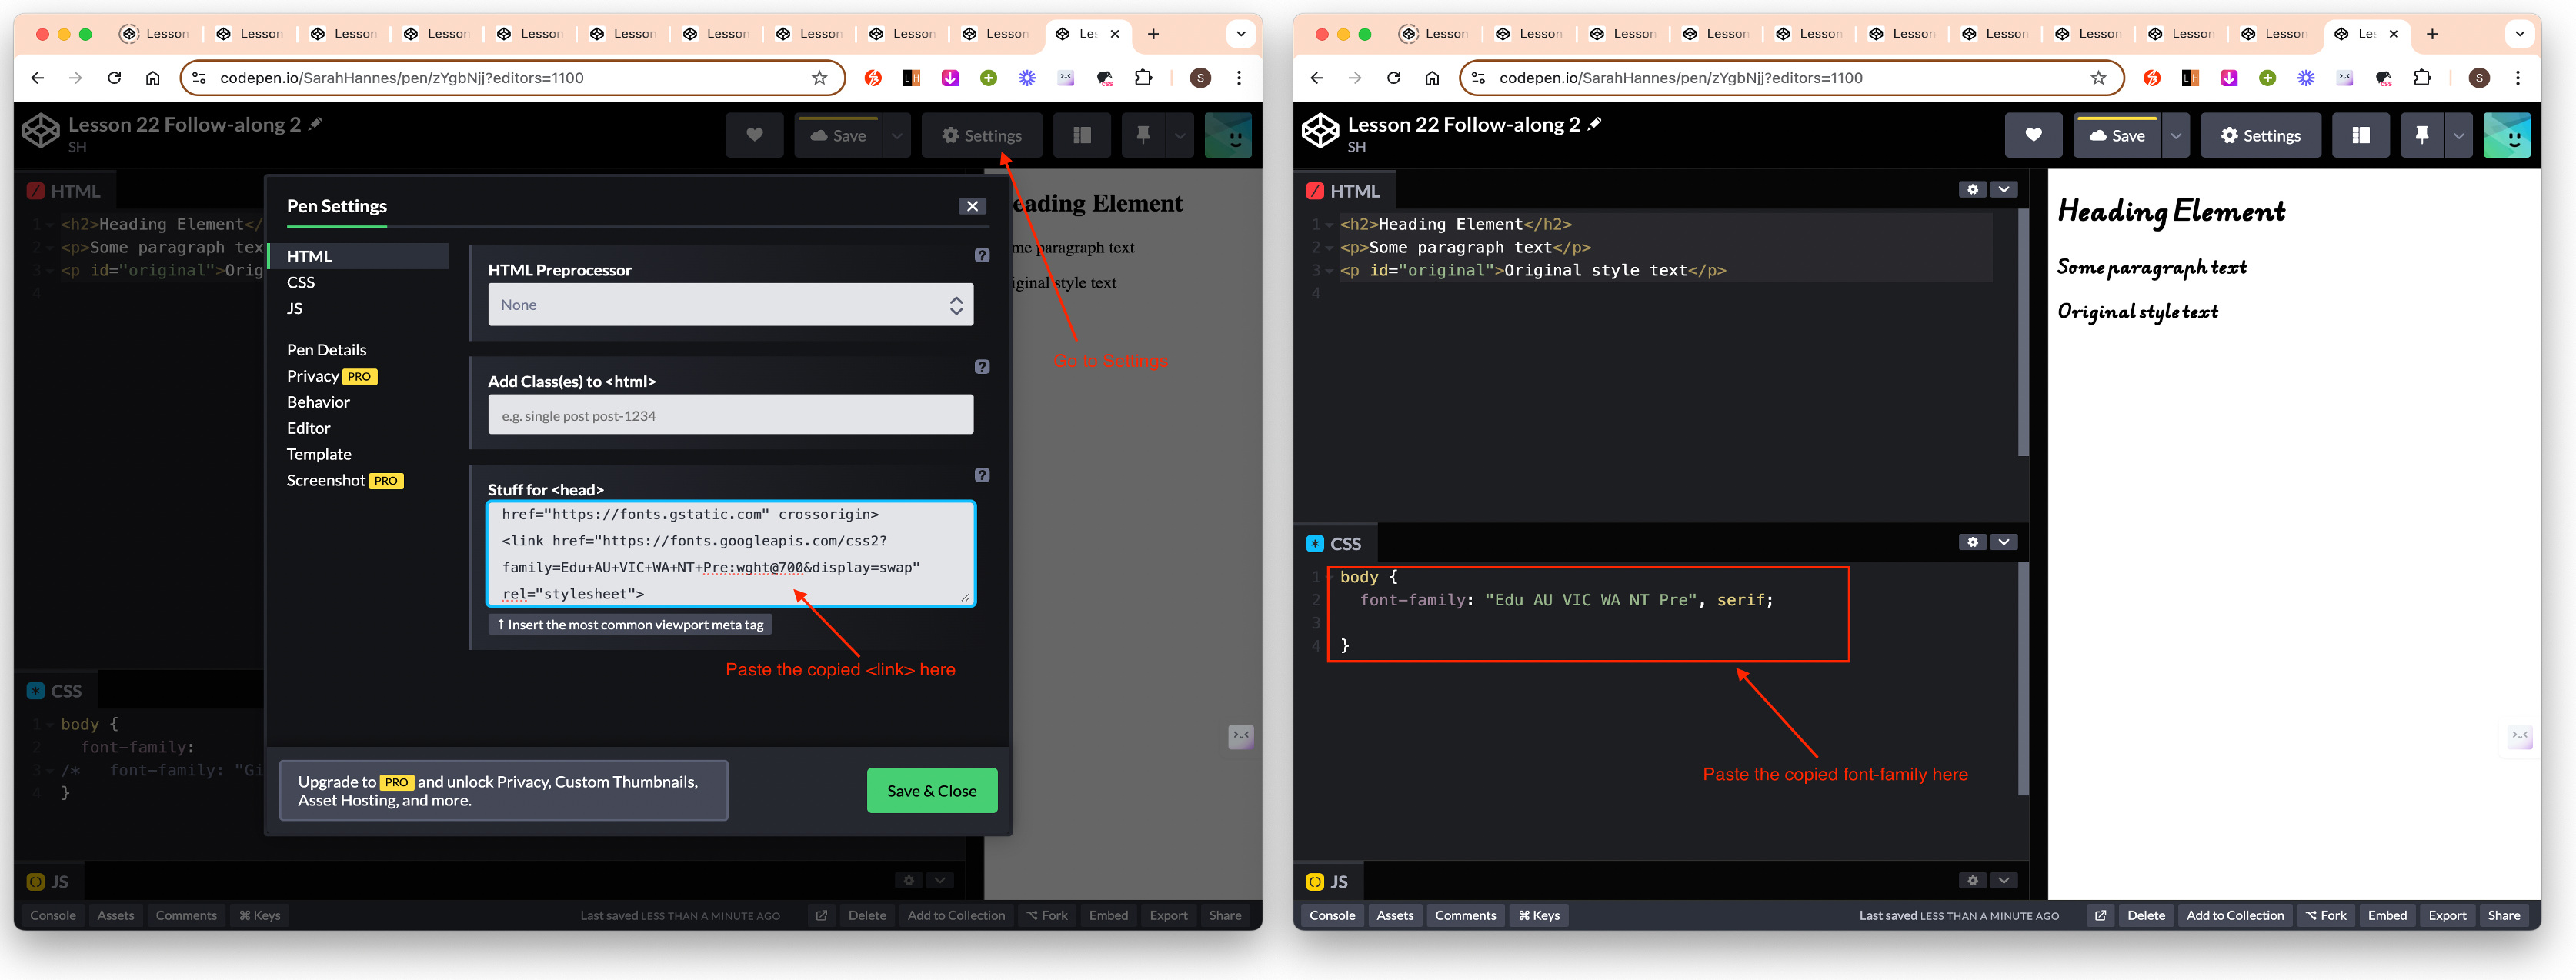Open Privacy section in Pen Settings

332,376
